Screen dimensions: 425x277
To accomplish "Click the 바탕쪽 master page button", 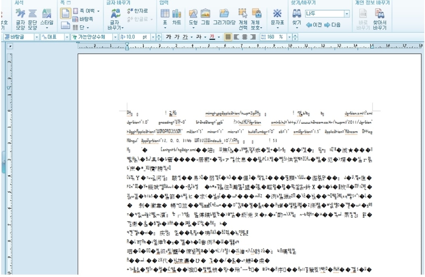I will (83, 19).
